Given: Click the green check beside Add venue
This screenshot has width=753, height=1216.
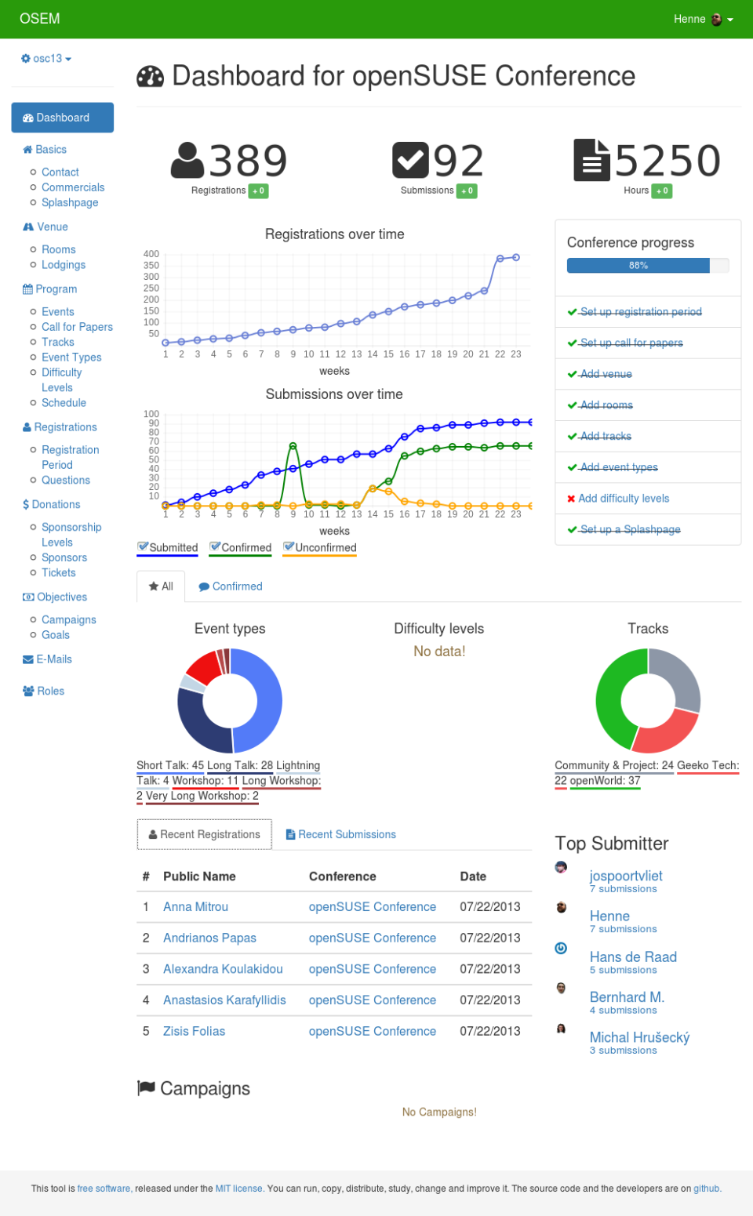Looking at the screenshot, I should (573, 375).
